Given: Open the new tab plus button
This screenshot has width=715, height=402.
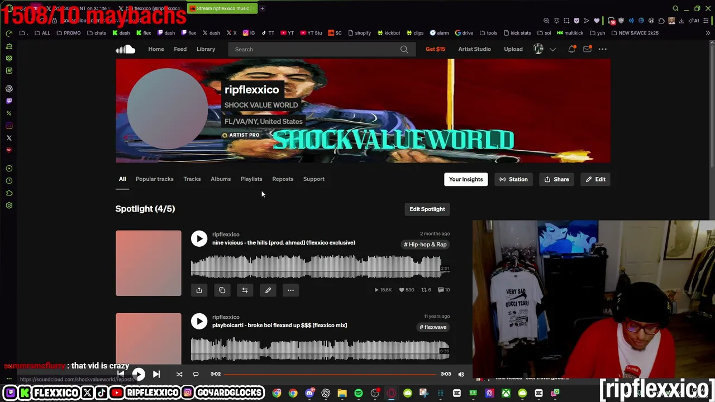Looking at the screenshot, I should point(263,8).
